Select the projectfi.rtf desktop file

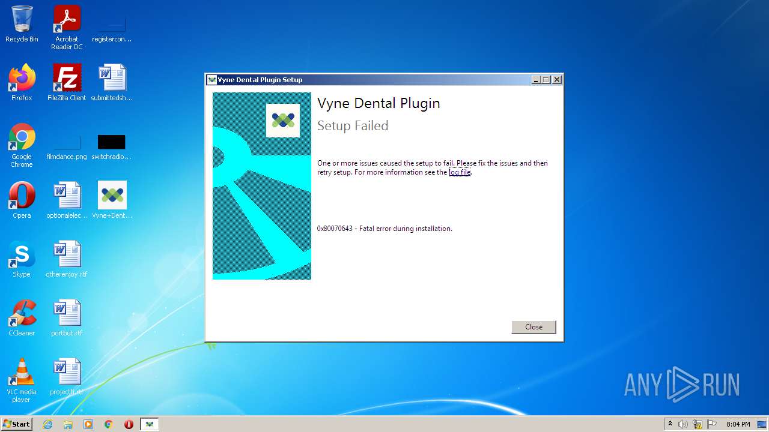[67, 377]
